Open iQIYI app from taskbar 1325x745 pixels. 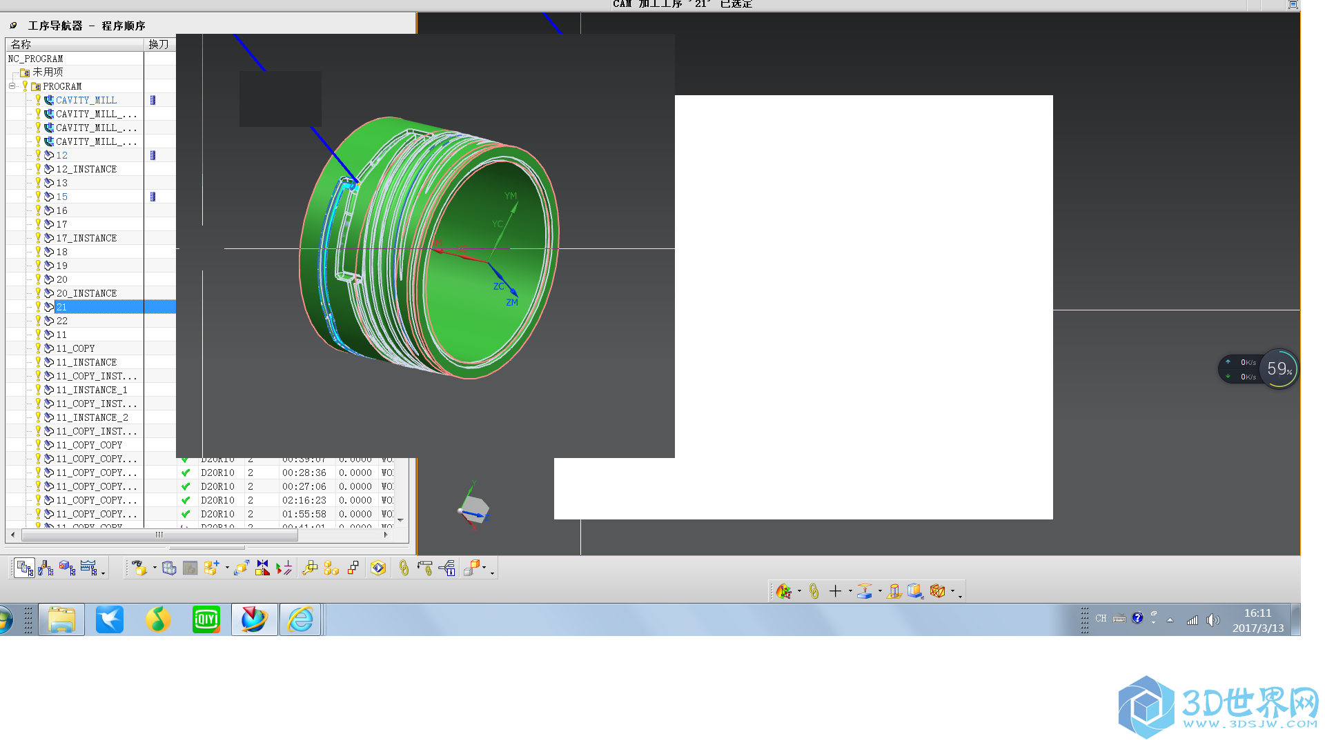[x=206, y=619]
